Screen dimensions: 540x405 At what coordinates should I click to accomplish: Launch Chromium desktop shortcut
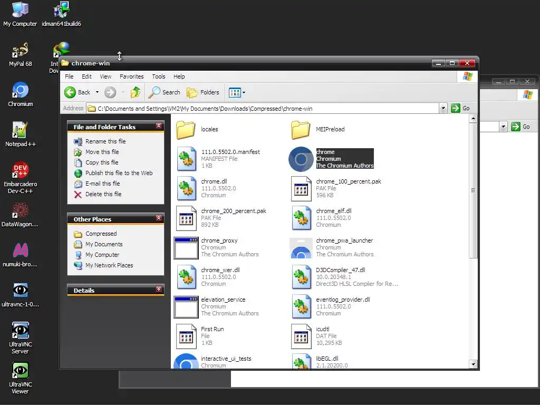tap(21, 94)
